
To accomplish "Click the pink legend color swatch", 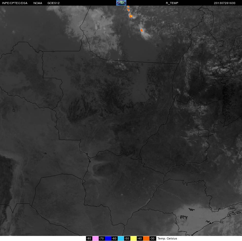I will [x=95, y=238].
